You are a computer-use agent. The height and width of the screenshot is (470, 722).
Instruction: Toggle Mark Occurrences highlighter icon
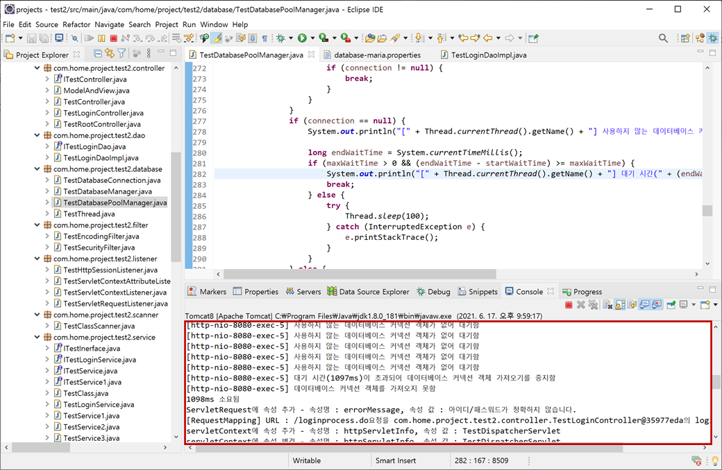pos(217,38)
